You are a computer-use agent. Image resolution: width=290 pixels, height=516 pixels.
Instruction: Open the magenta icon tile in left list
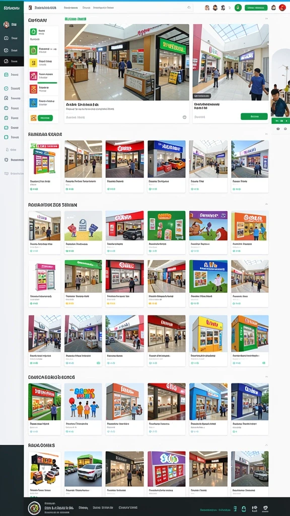coord(34,76)
